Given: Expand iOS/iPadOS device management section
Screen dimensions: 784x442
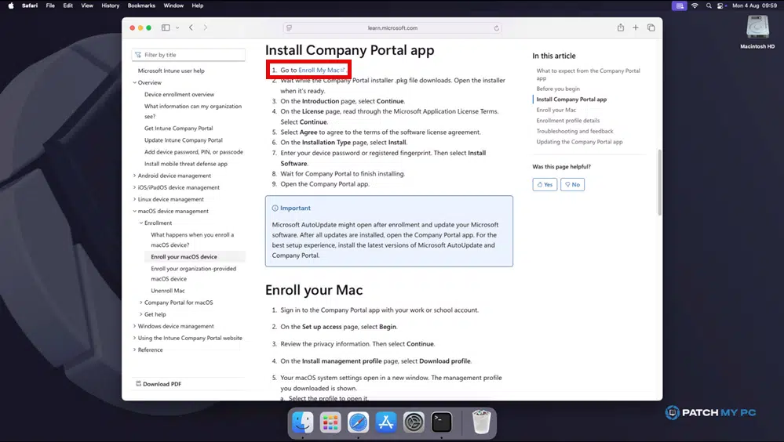Looking at the screenshot, I should coord(134,187).
